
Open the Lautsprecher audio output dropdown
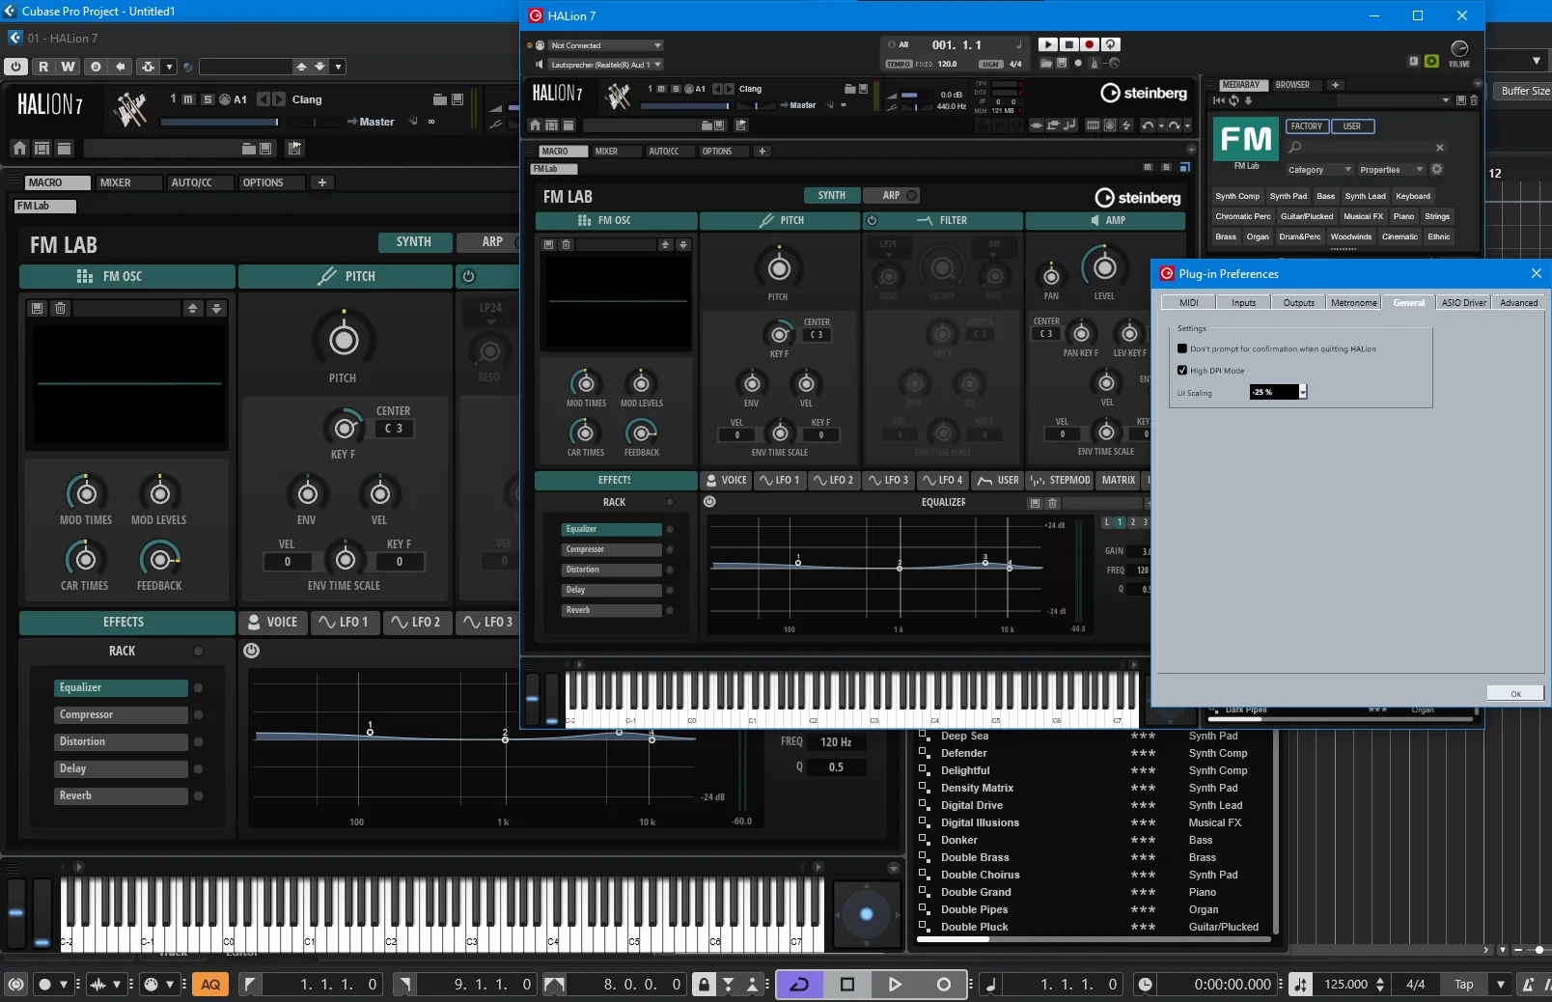605,65
